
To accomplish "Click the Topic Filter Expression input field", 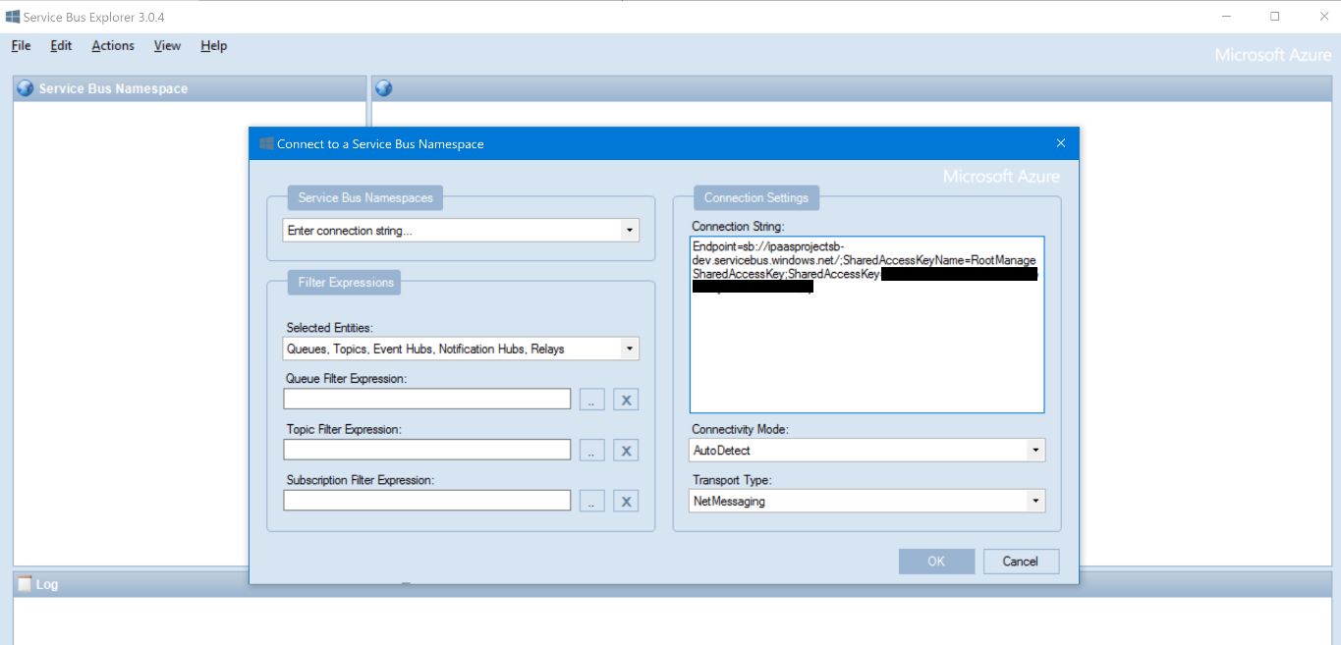I will point(426,450).
